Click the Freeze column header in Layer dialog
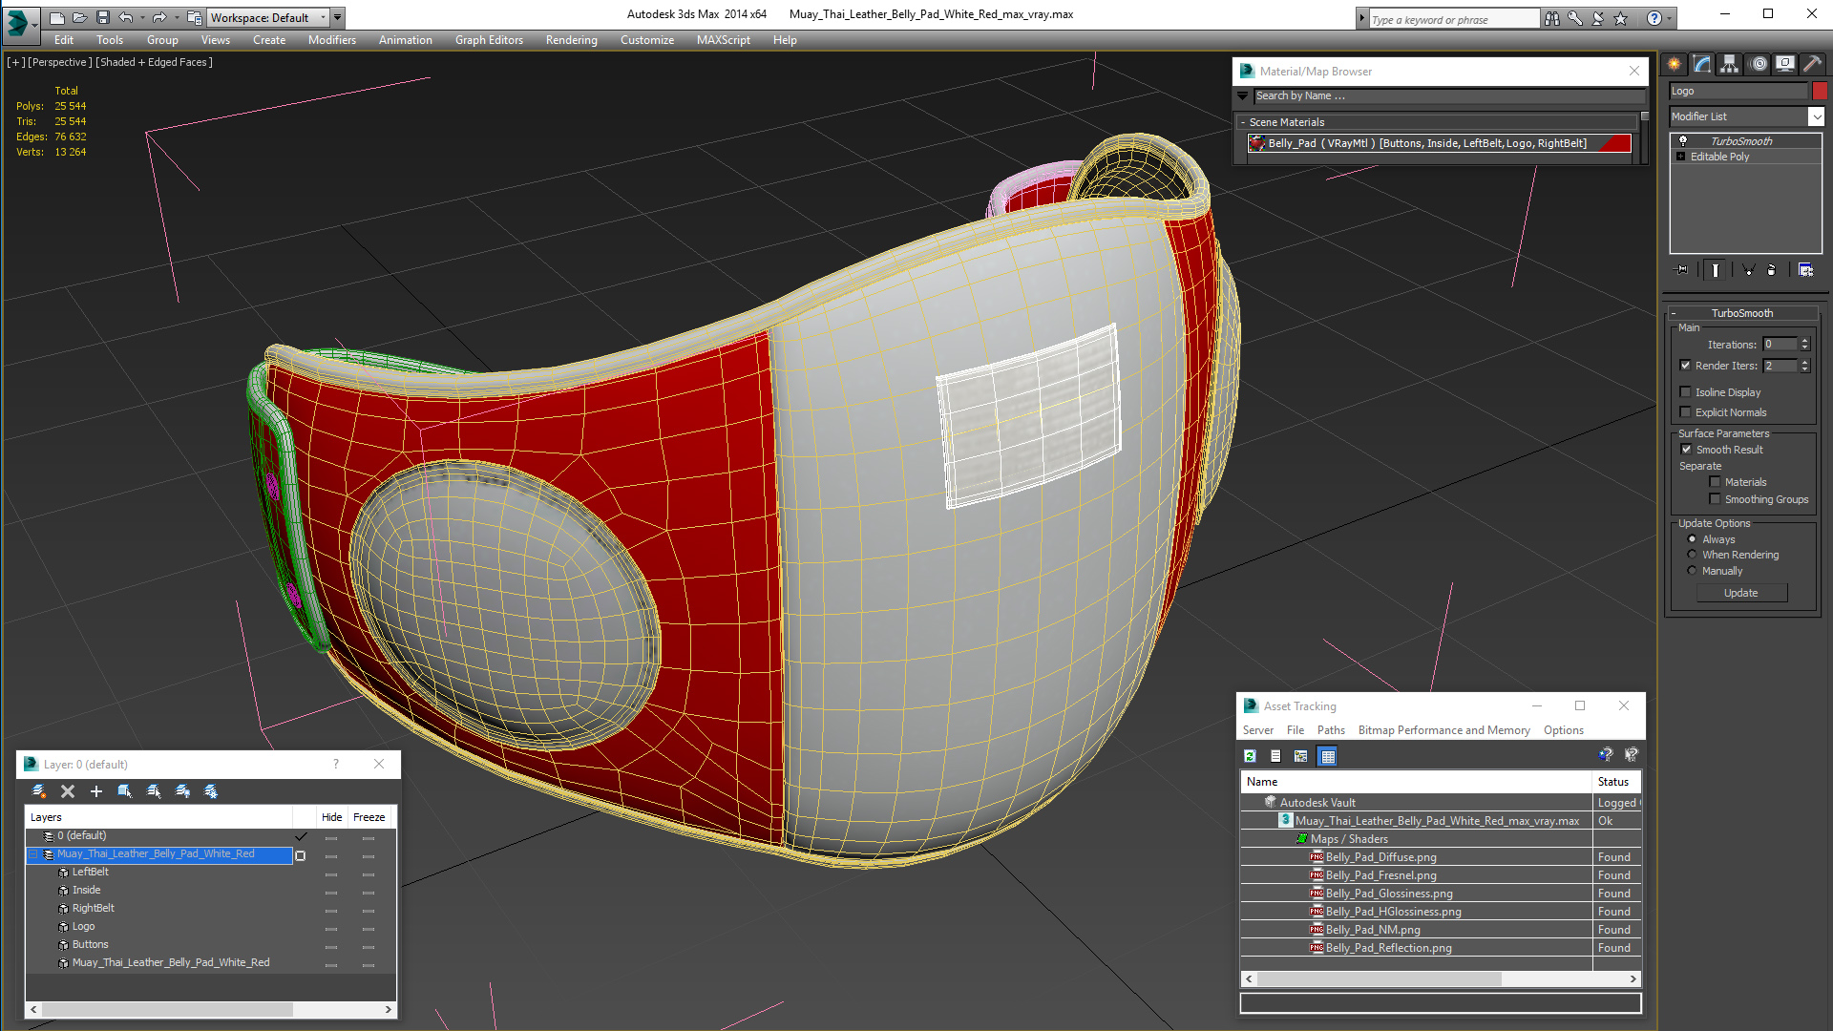 click(369, 817)
